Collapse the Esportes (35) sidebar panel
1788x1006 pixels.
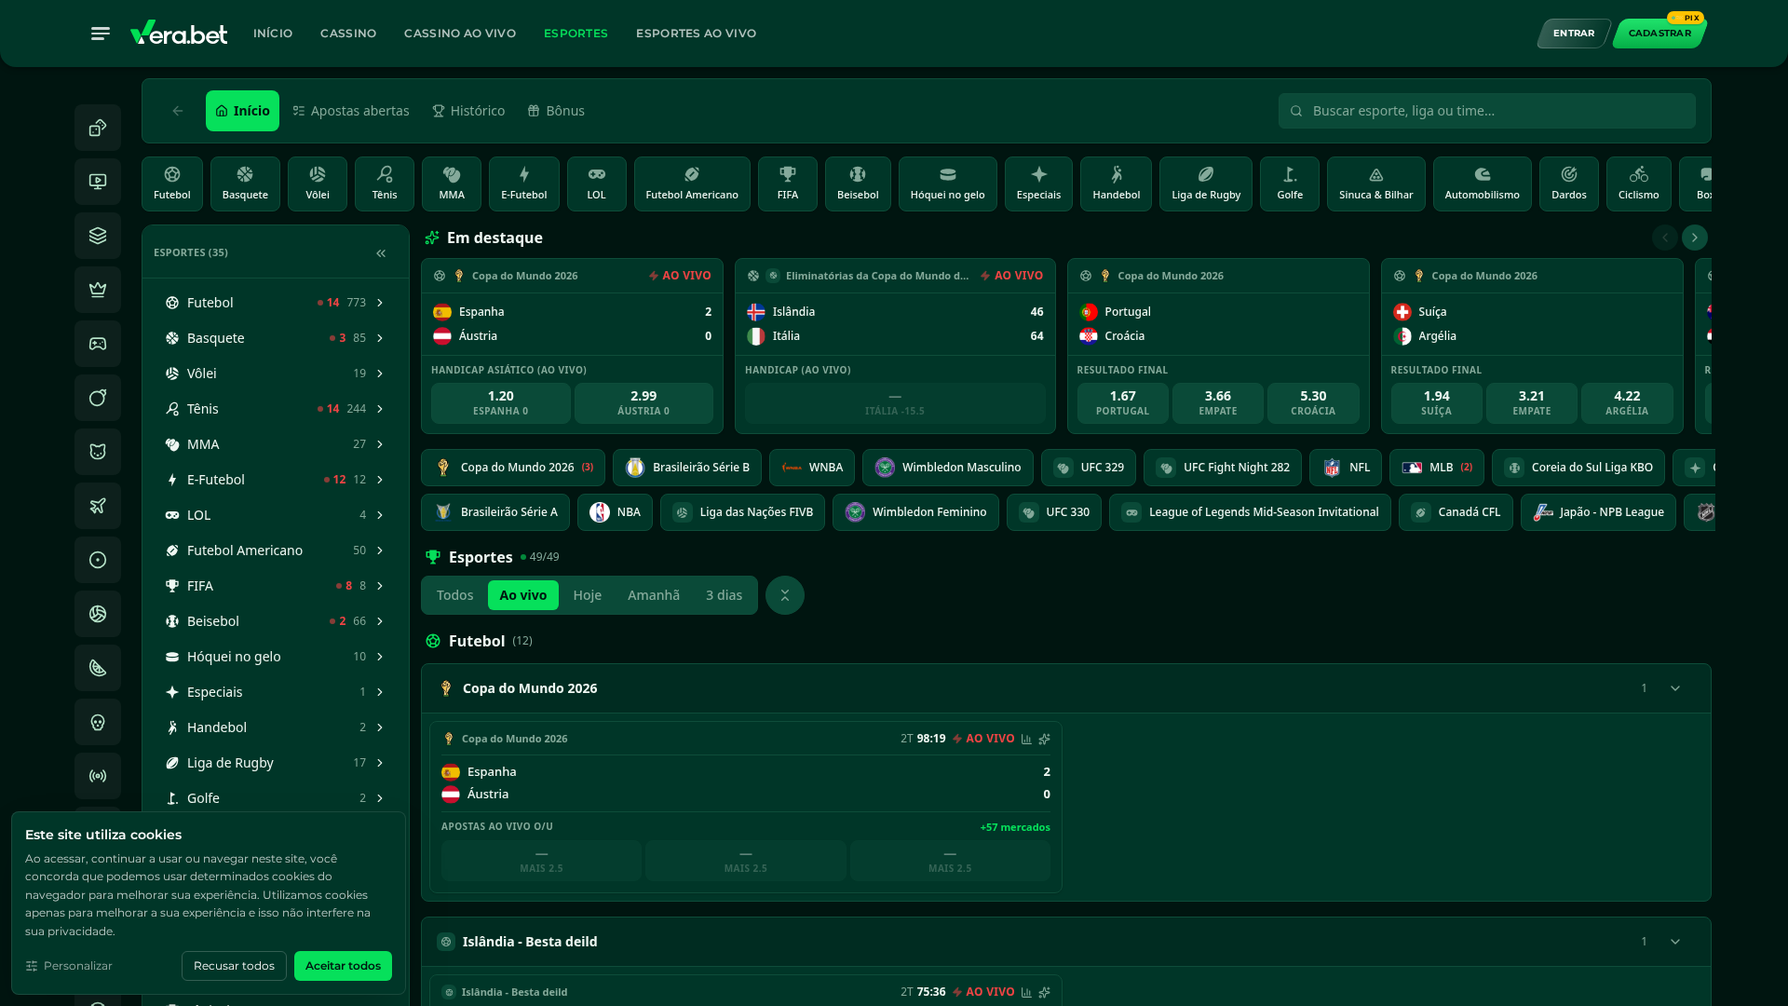[381, 253]
